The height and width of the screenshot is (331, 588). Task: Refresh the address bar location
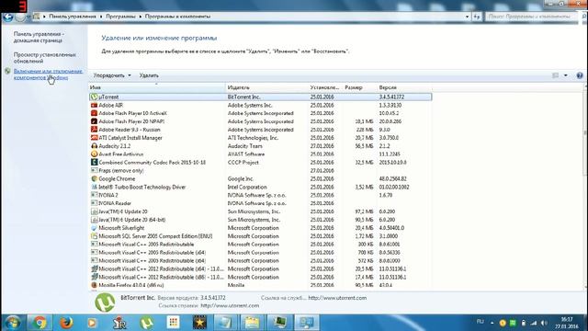point(477,17)
